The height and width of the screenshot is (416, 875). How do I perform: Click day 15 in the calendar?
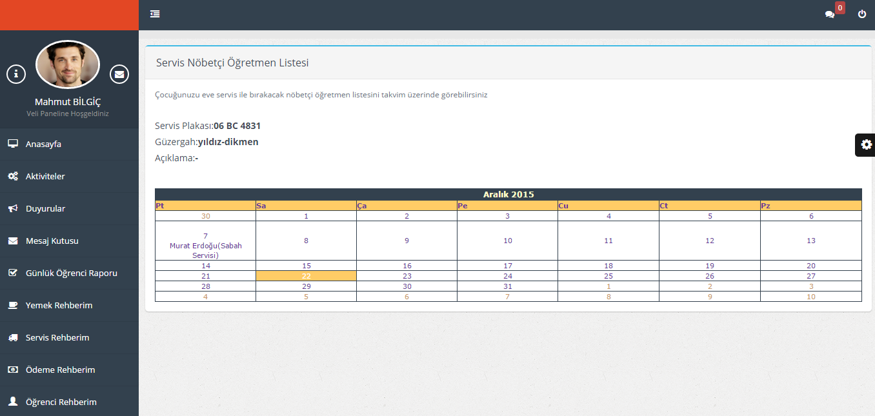[x=307, y=266]
